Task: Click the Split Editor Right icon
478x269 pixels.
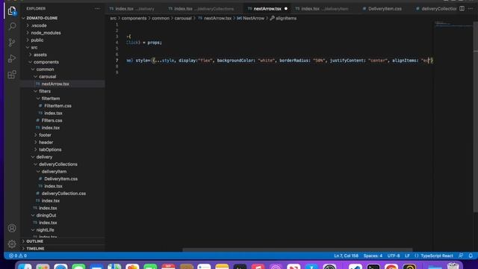Action: click(462, 8)
